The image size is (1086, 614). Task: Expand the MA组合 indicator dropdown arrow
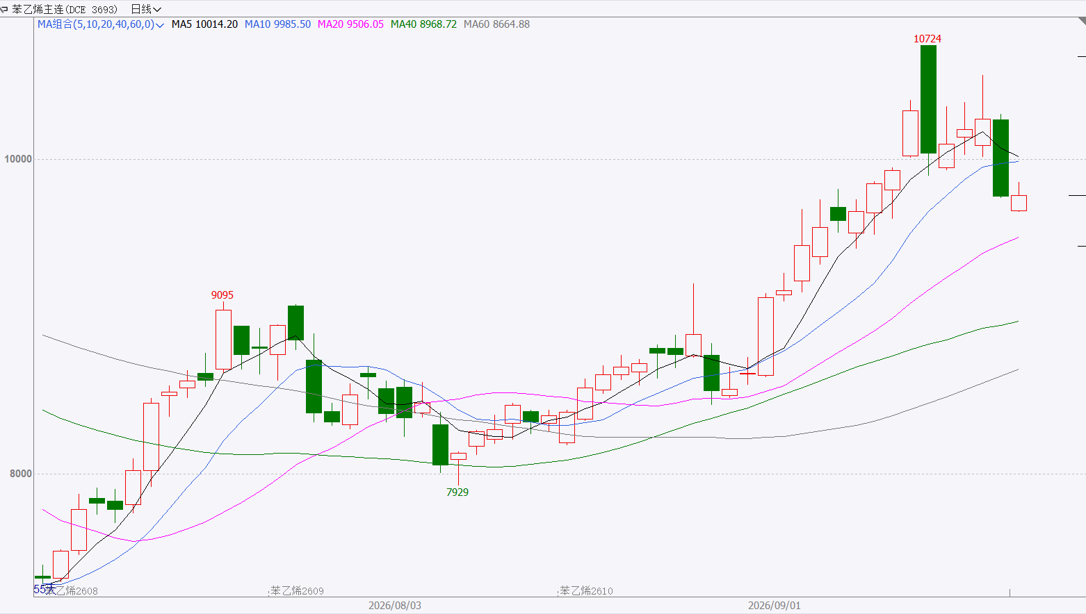pyautogui.click(x=161, y=25)
